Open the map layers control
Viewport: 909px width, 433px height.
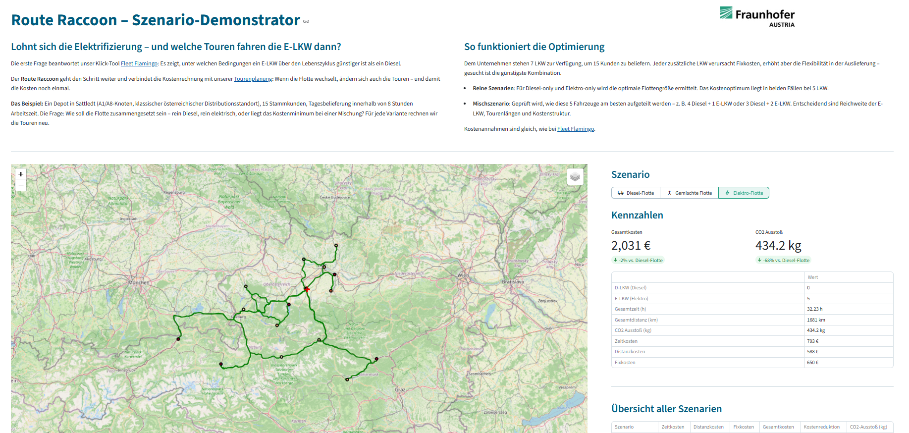(x=575, y=176)
